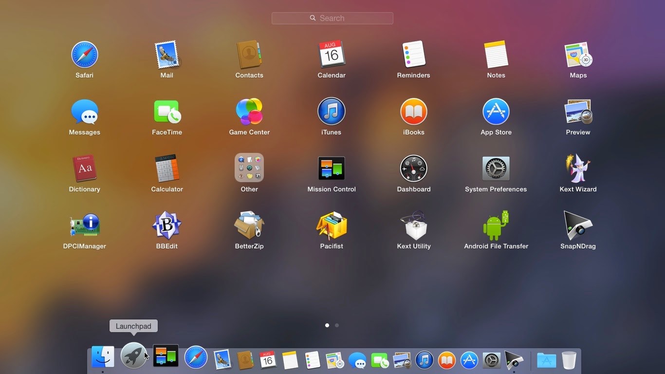Open App Store from the Launchpad grid
Viewport: 665px width, 374px height.
coord(496,112)
